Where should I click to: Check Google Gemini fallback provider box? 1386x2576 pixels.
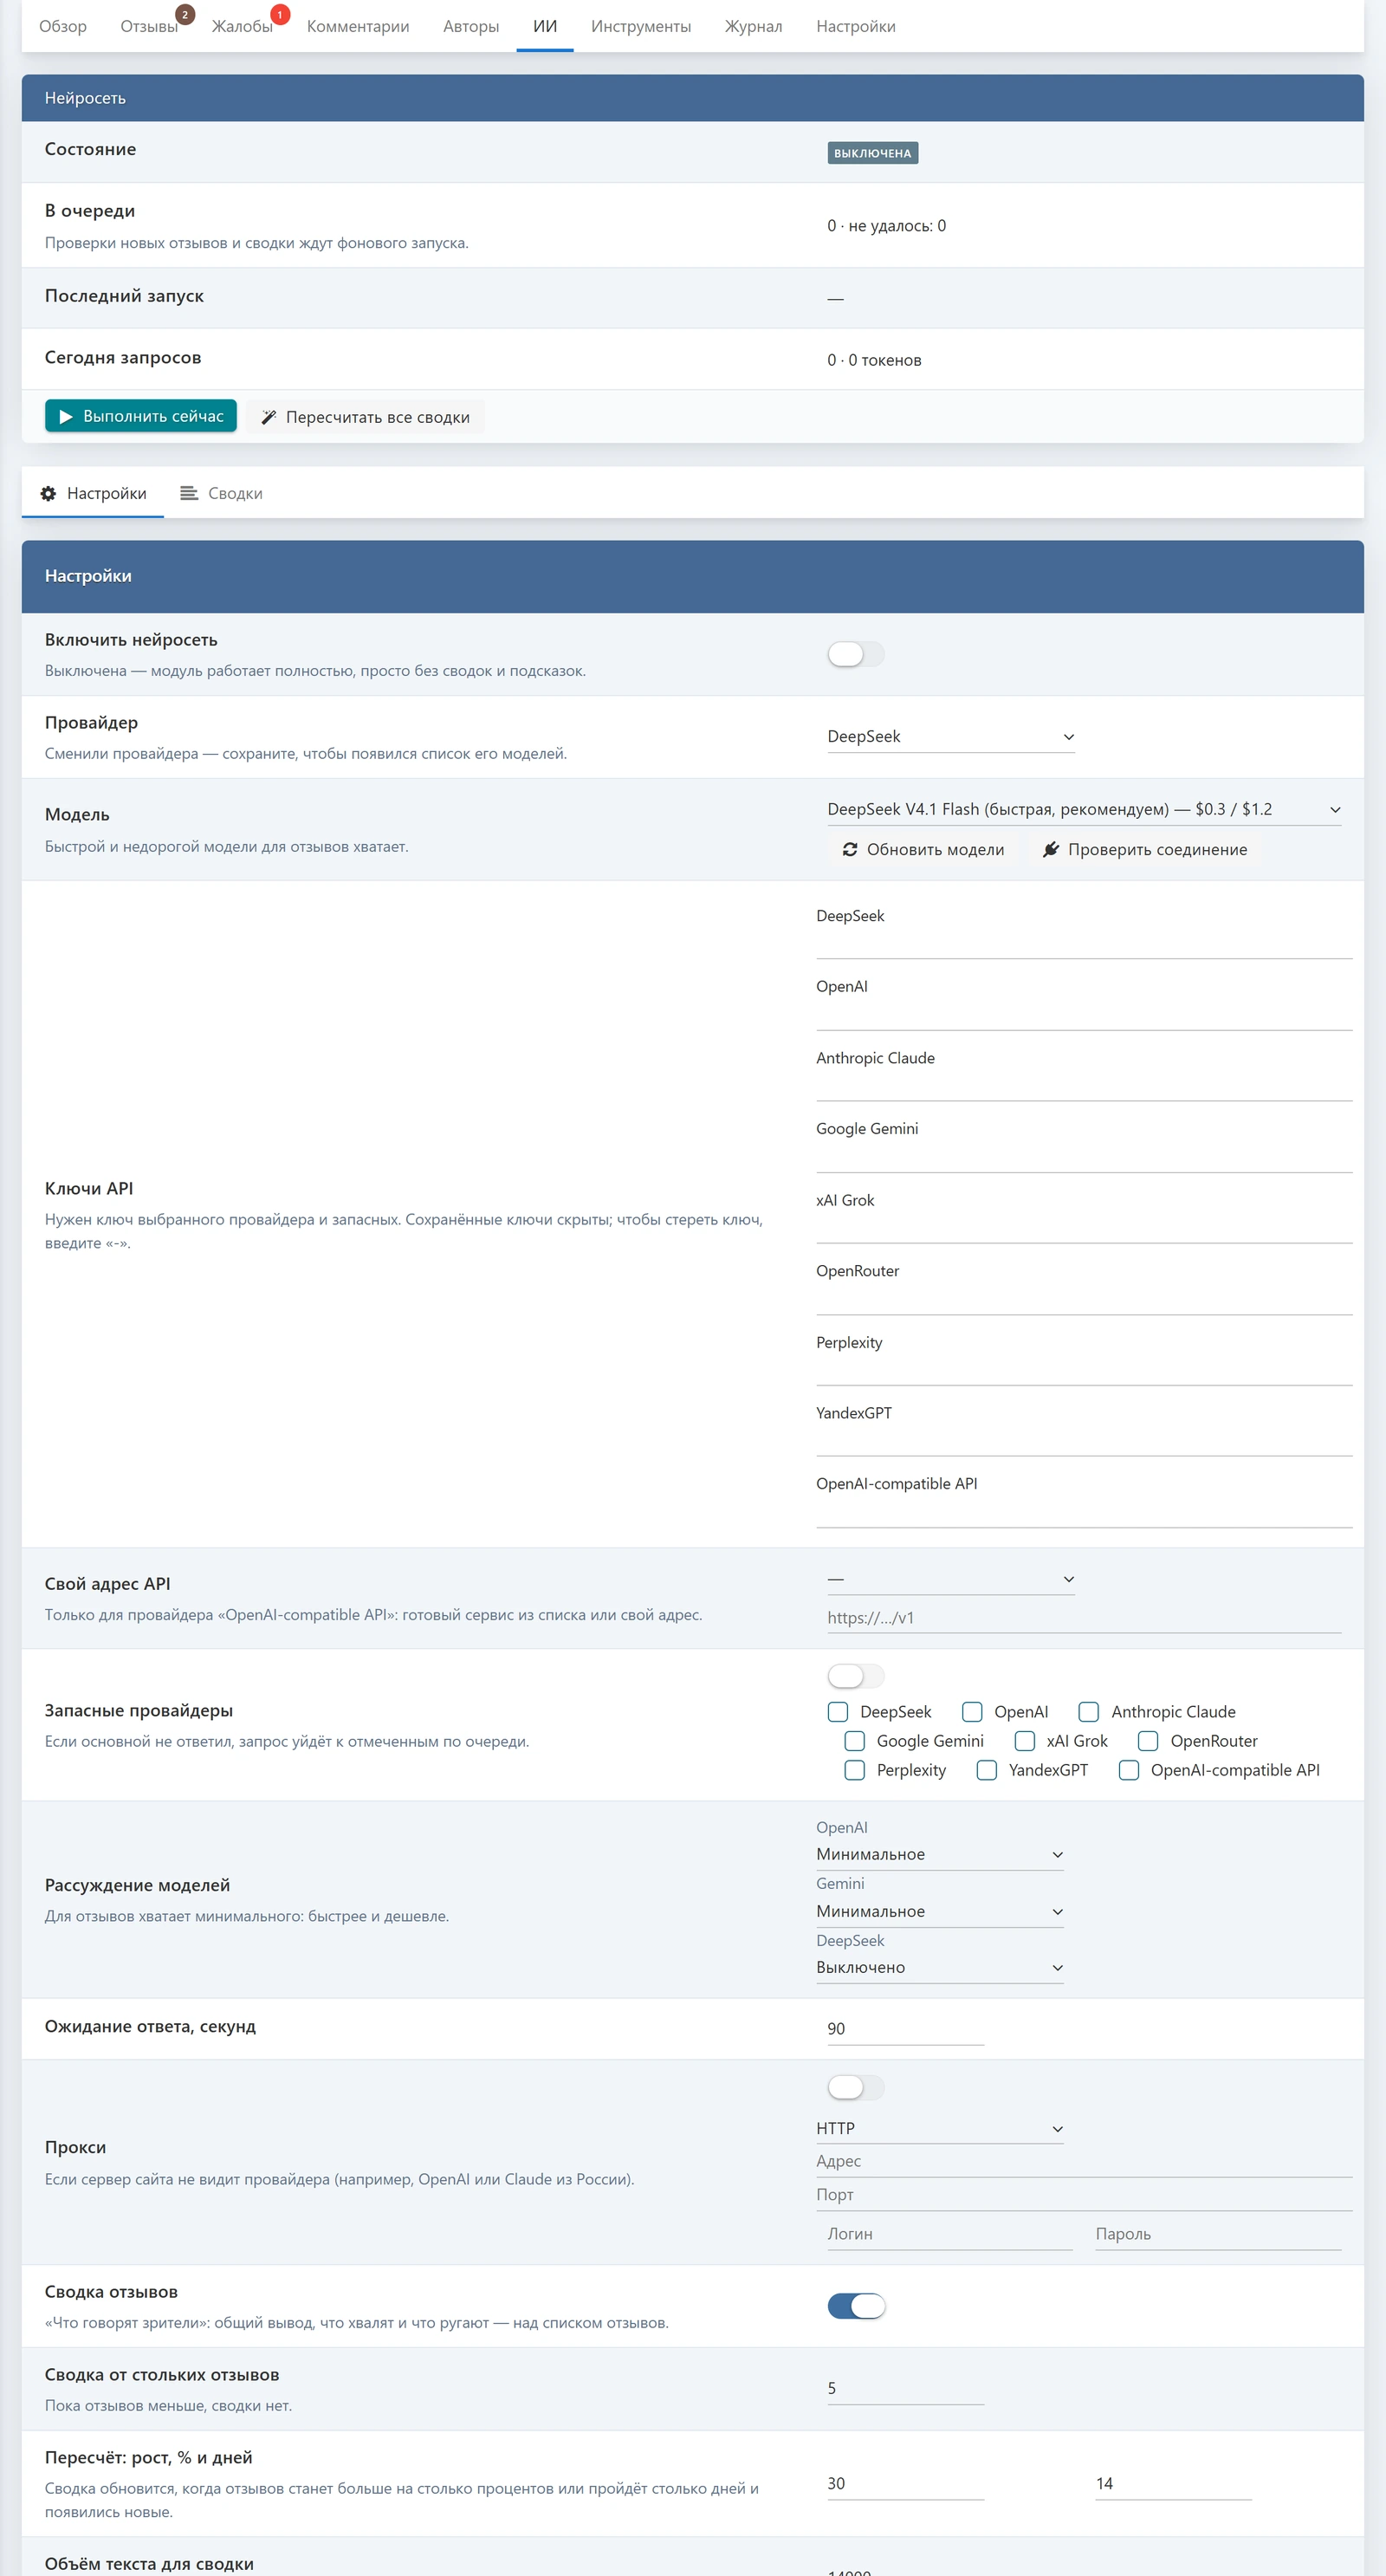click(x=855, y=1741)
